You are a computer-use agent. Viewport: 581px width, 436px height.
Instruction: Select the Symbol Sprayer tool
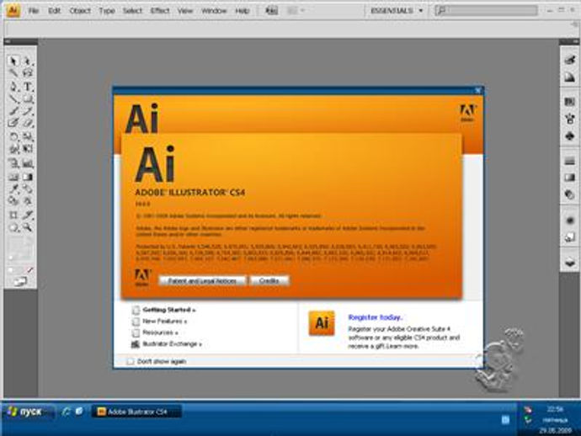click(x=13, y=163)
